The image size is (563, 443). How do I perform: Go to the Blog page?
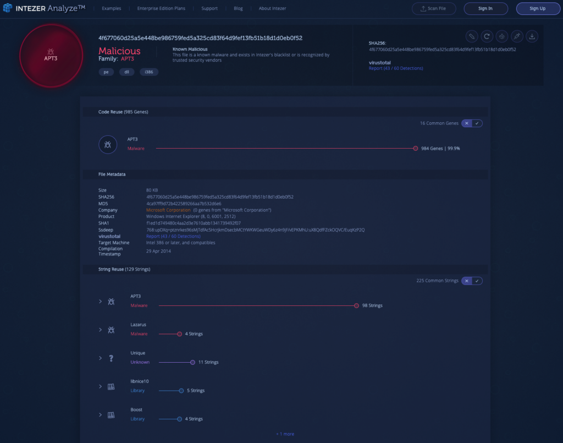(x=238, y=9)
